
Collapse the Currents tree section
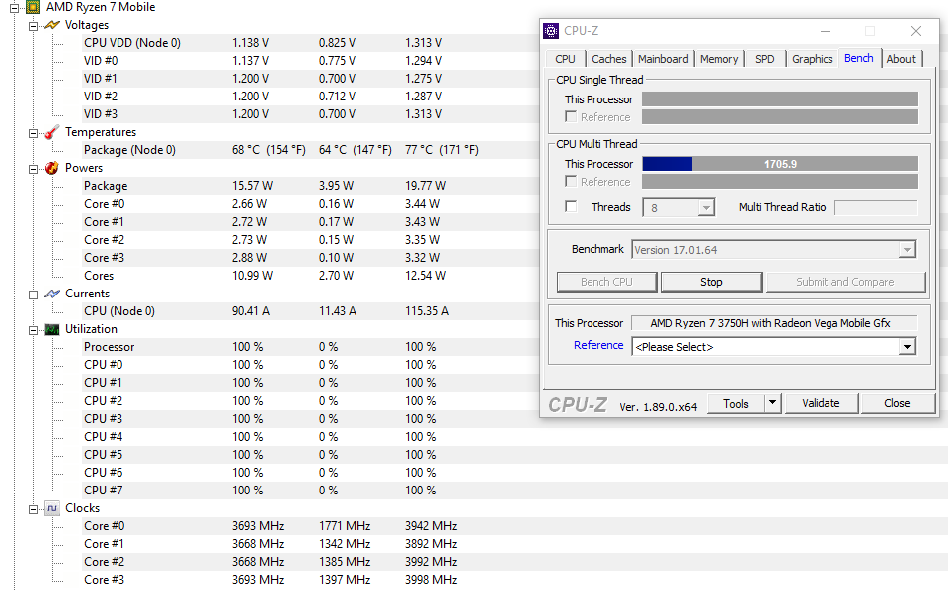tap(33, 295)
